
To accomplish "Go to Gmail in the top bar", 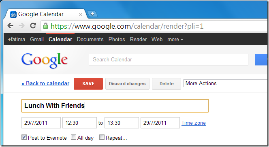I will 37,39.
